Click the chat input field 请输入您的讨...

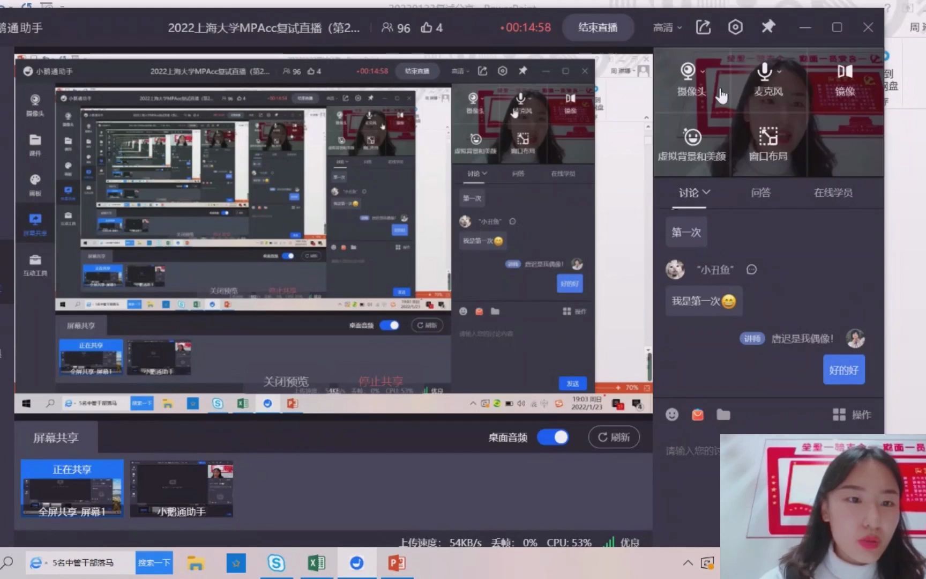(692, 451)
